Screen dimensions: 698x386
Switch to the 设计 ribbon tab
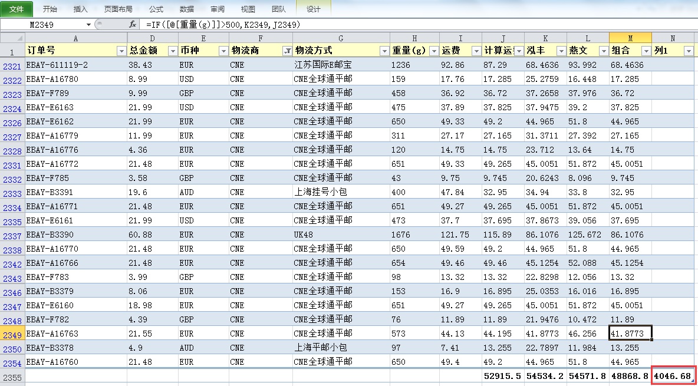(314, 9)
